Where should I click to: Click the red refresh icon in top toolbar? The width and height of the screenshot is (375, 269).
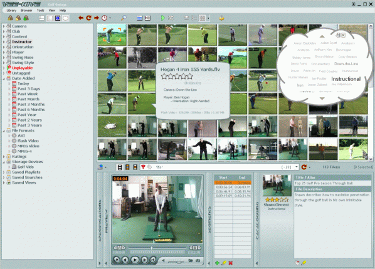point(88,18)
